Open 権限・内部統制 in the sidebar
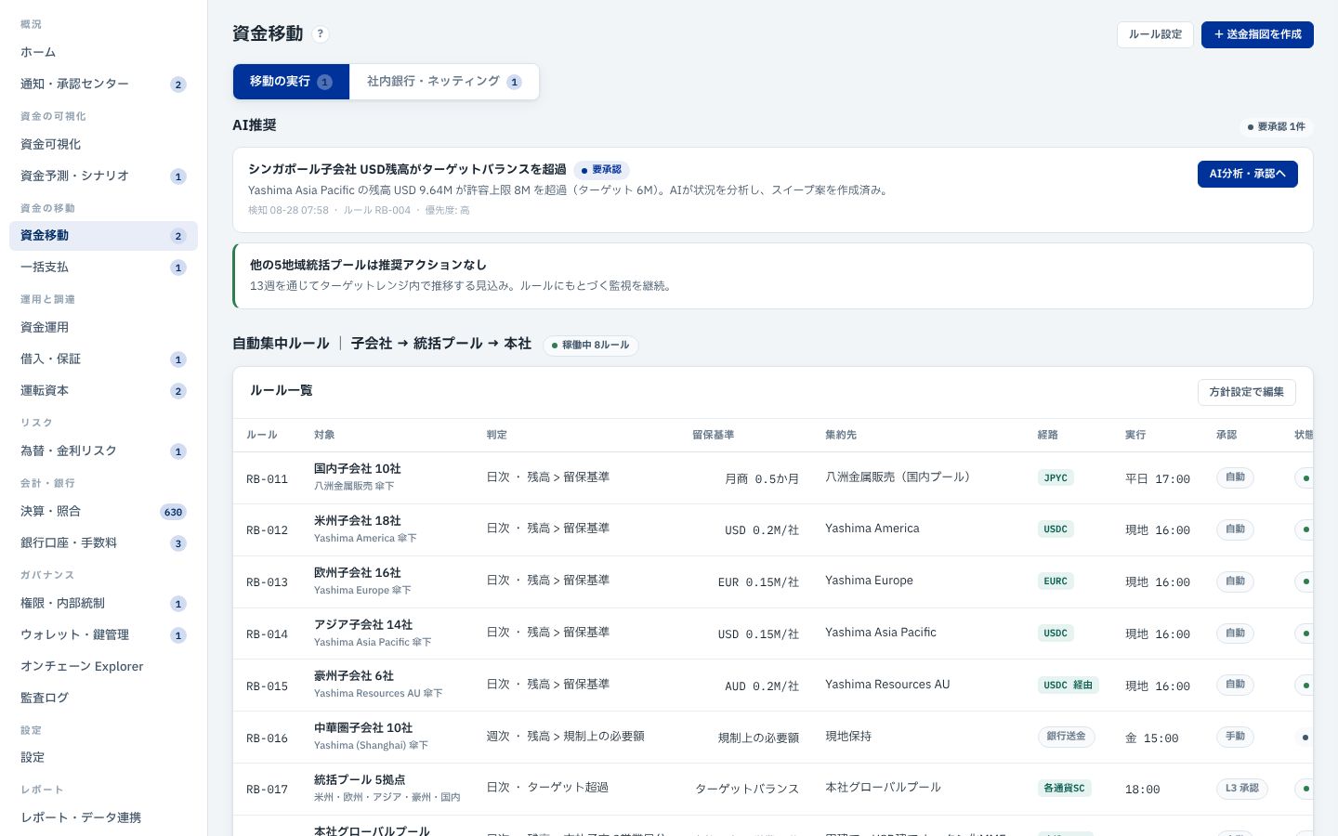The height and width of the screenshot is (836, 1338). click(103, 603)
